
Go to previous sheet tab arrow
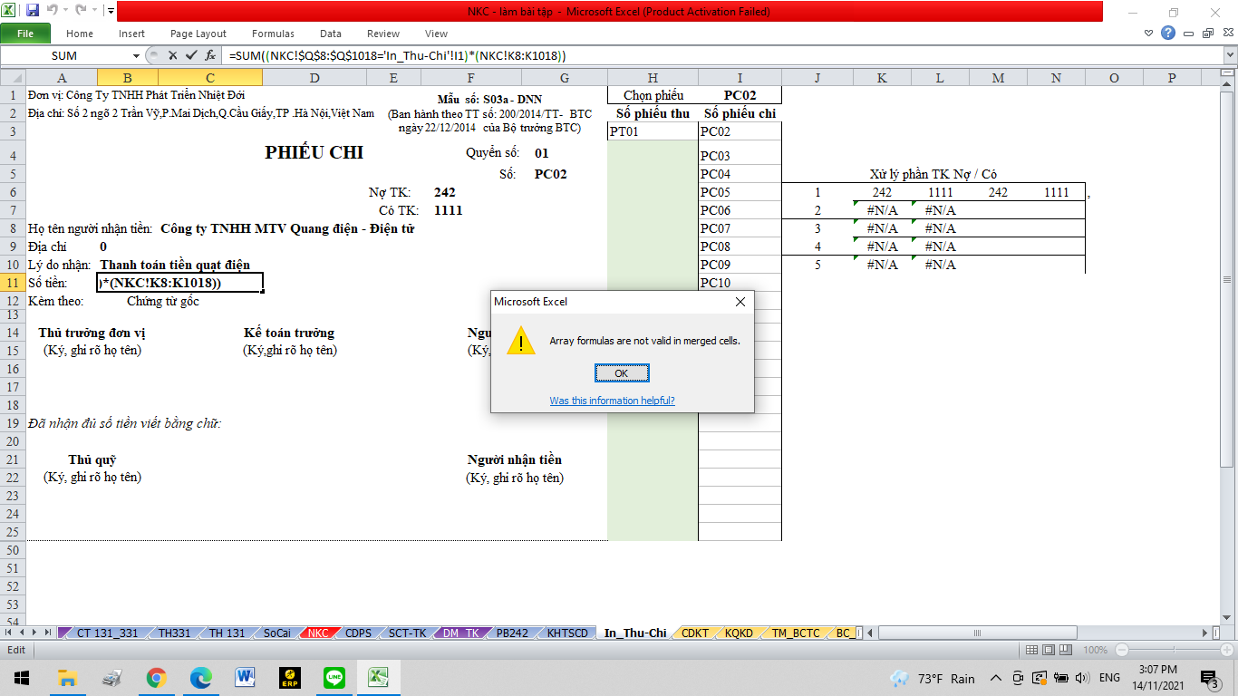[x=23, y=633]
